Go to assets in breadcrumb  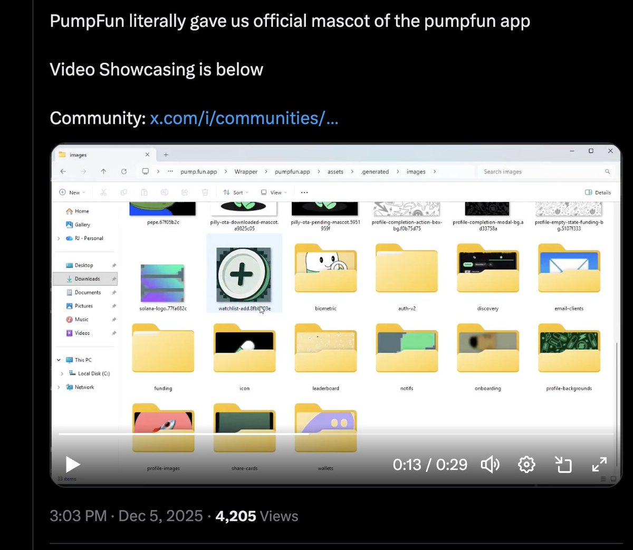[x=335, y=171]
